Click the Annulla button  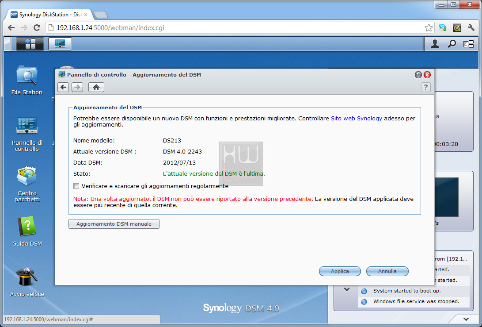click(387, 271)
